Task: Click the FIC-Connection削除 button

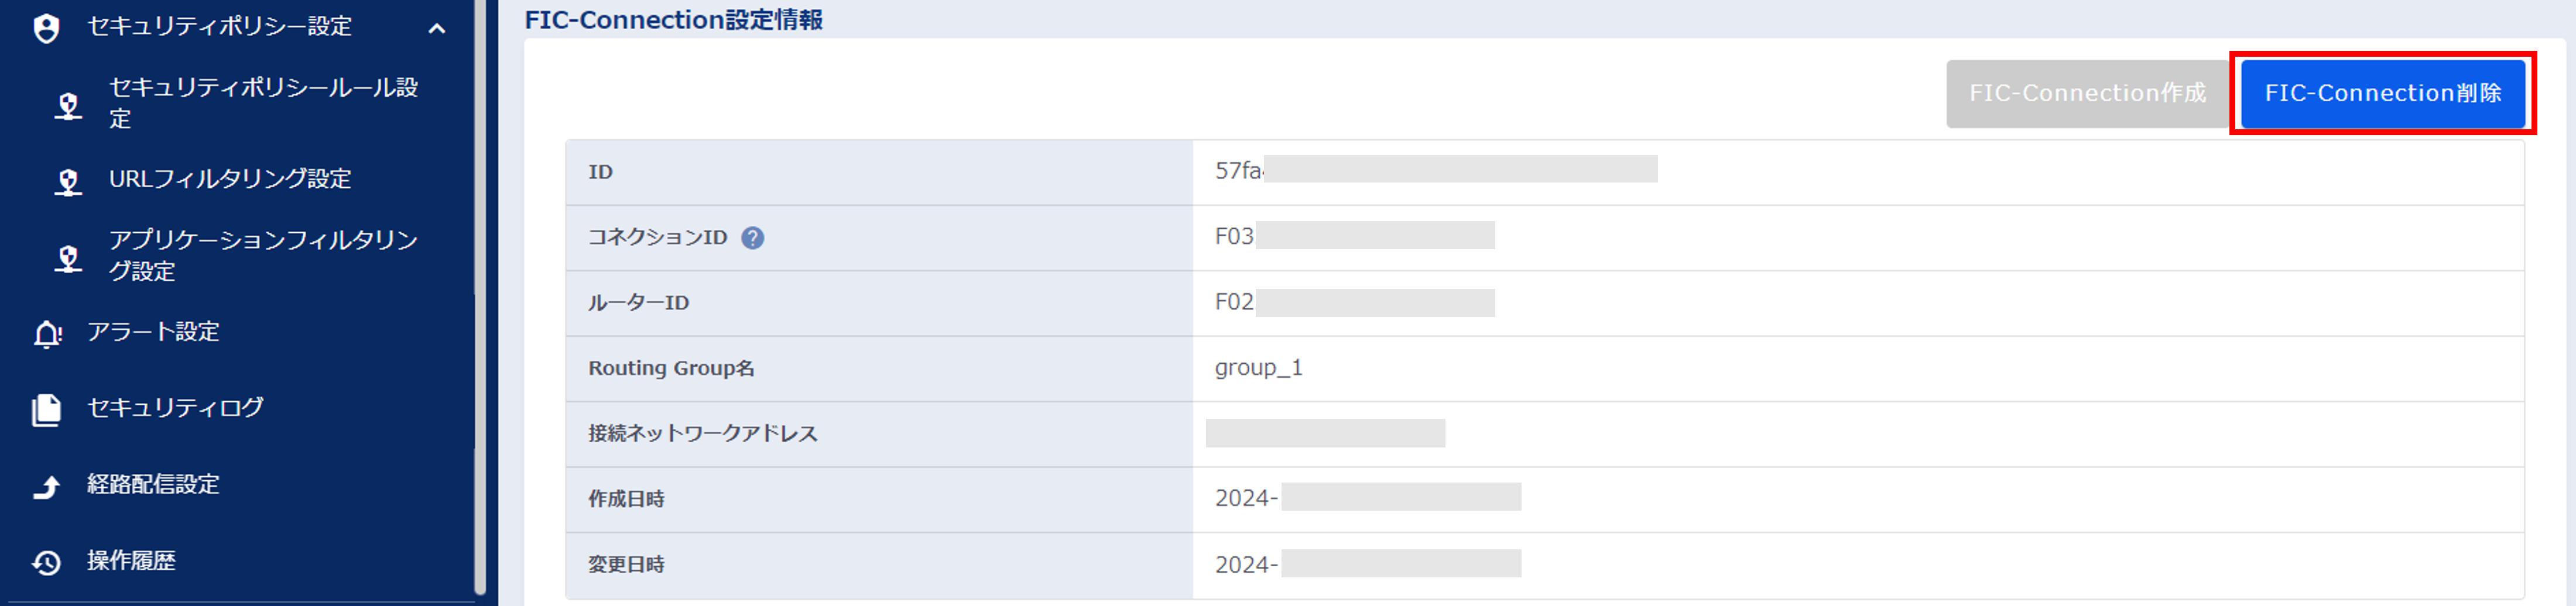Action: point(2383,94)
